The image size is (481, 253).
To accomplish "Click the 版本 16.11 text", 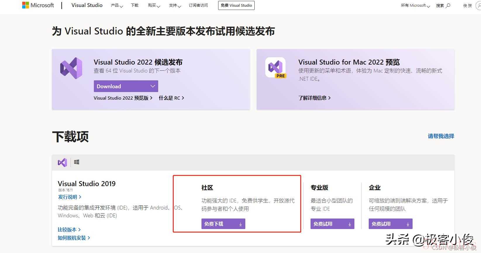I will click(x=65, y=190).
